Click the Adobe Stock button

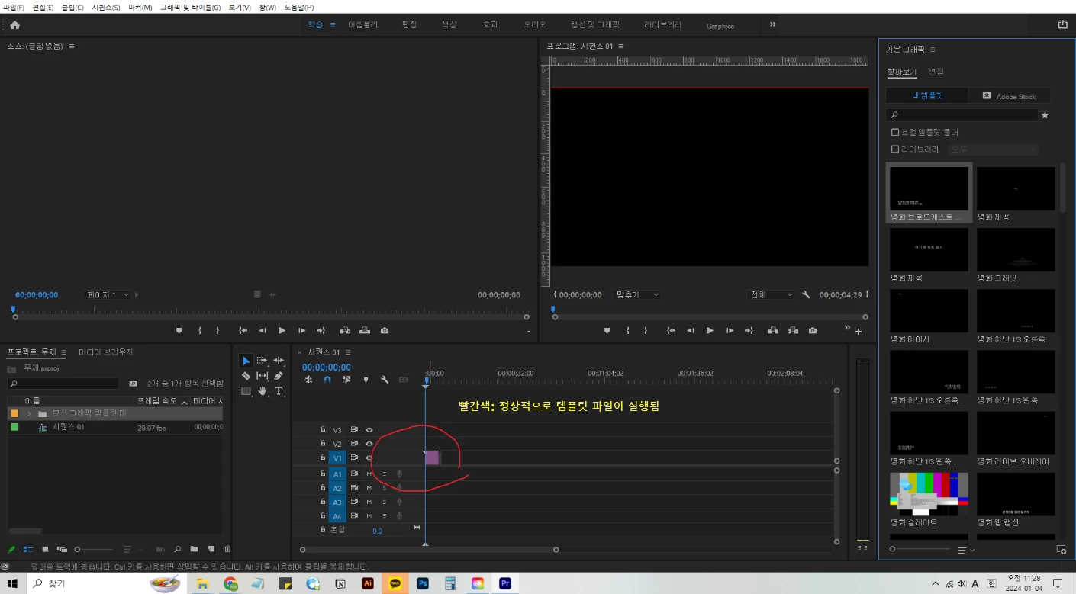[x=1010, y=95]
